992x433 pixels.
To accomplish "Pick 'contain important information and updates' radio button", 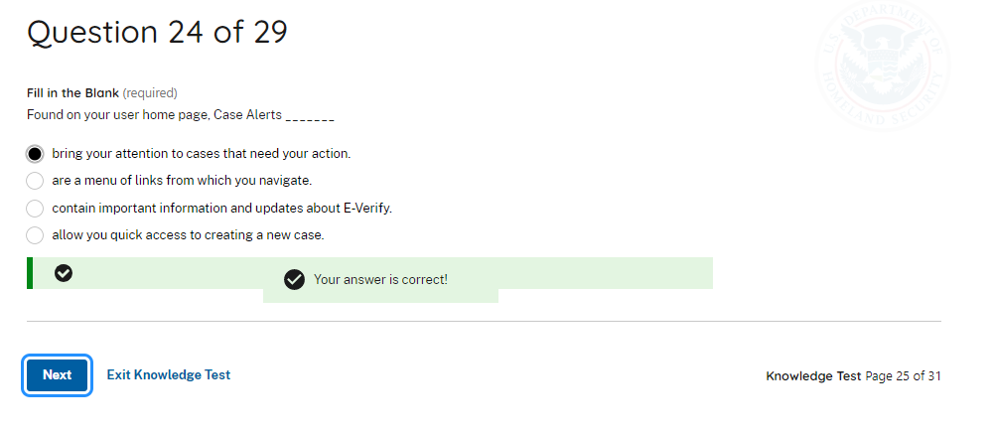I will pos(35,209).
